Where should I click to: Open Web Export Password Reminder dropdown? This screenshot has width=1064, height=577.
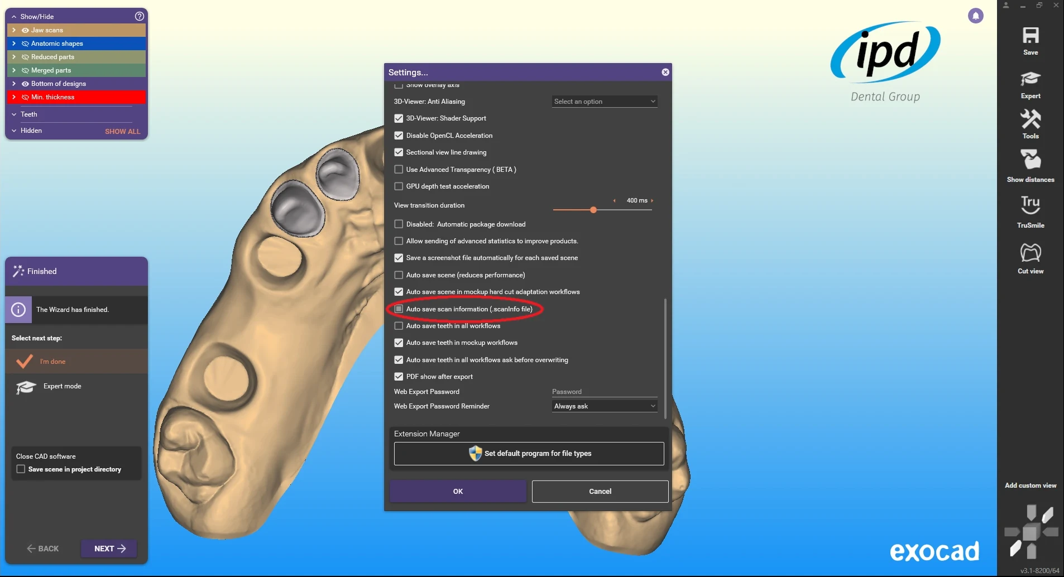tap(605, 406)
